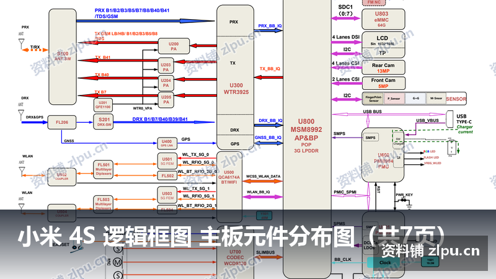
Task: Click the LCD display block
Action: pos(383,40)
